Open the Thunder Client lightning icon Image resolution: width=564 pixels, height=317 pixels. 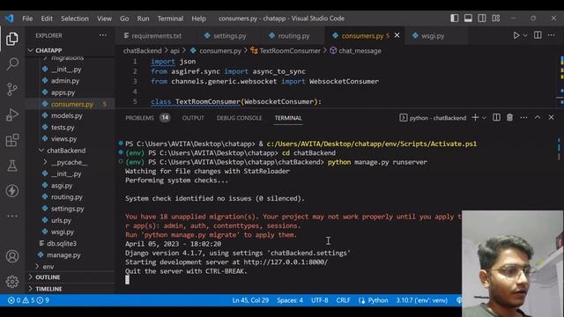coord(12,191)
